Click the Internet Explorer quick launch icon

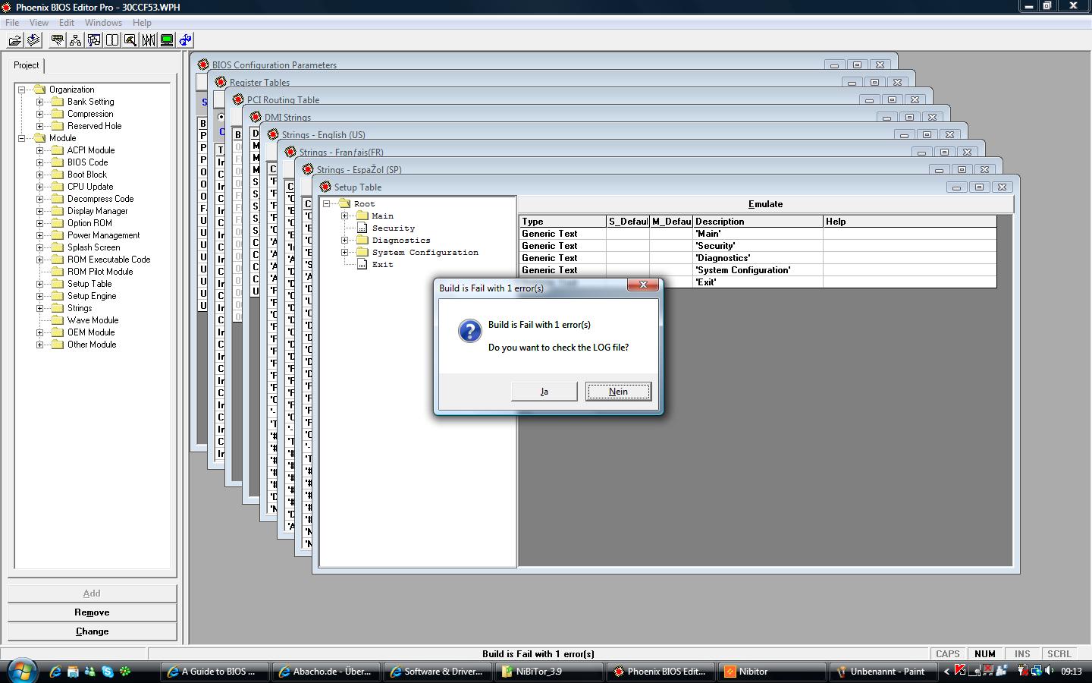click(55, 672)
